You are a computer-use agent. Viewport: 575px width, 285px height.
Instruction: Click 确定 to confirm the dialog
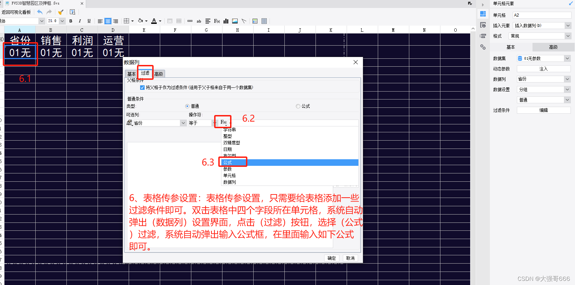tap(332, 258)
